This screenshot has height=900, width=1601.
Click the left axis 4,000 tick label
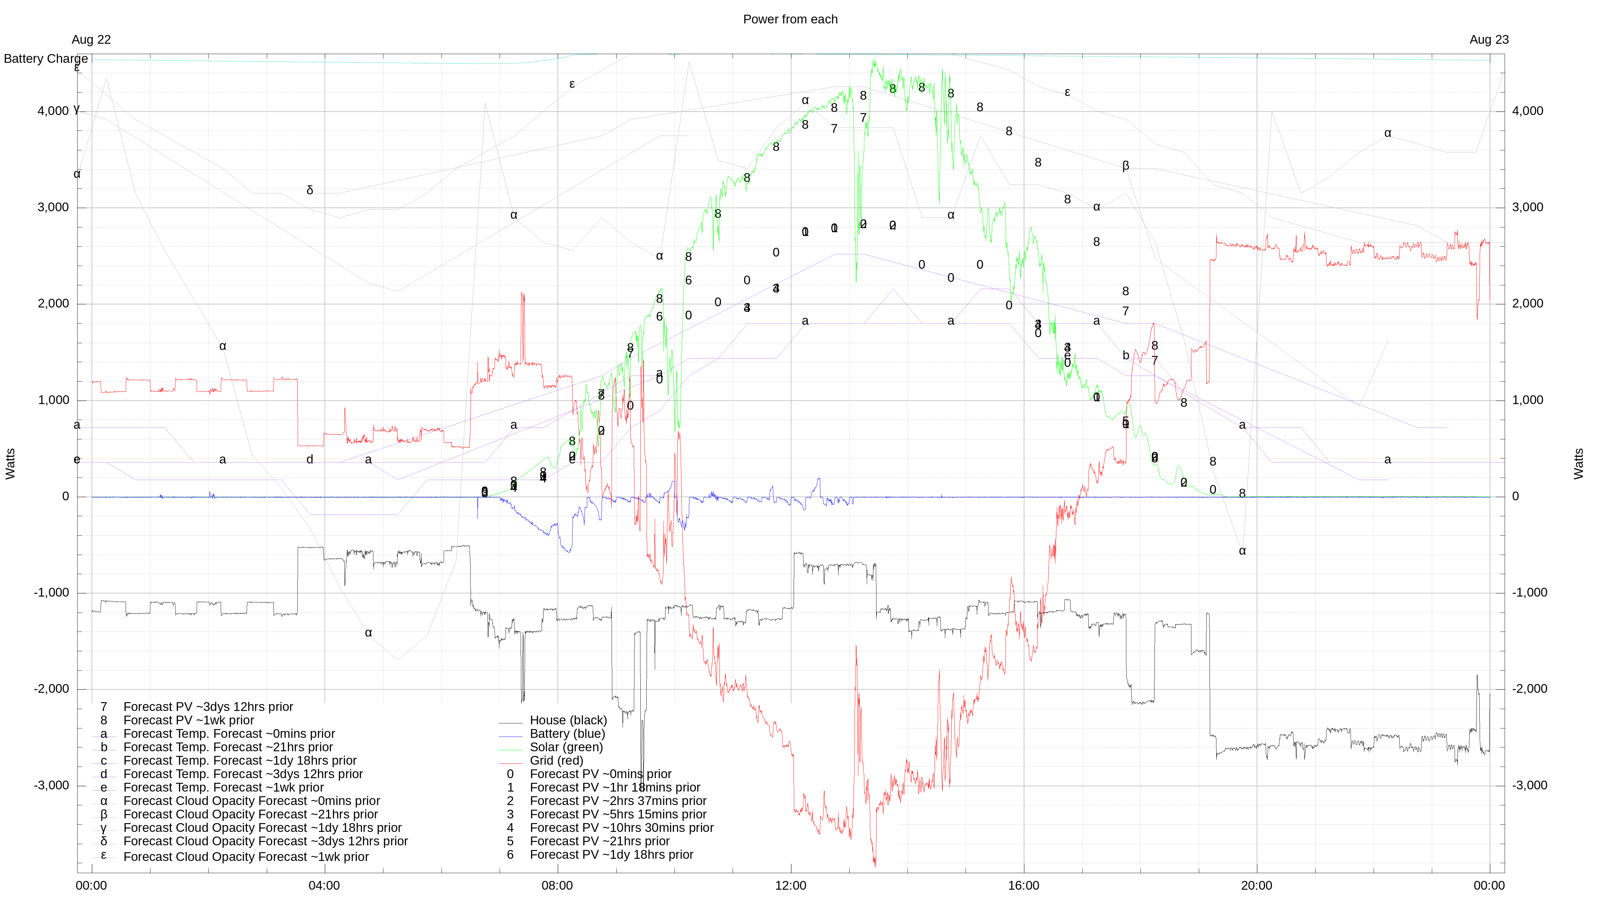tap(53, 111)
